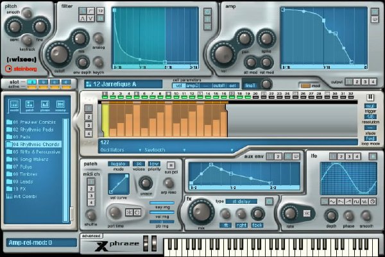The width and height of the screenshot is (385, 257).
Task: Click the top button beside the filter envelope
Action: coord(207,12)
